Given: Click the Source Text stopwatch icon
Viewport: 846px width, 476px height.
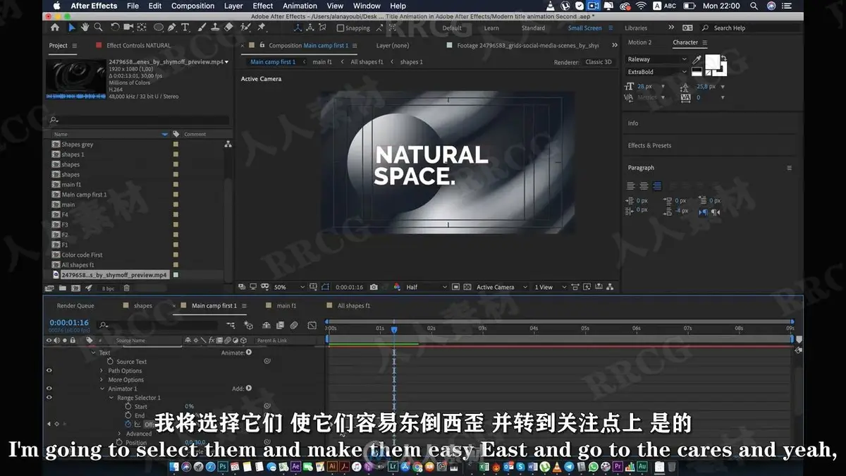Looking at the screenshot, I should [x=110, y=362].
